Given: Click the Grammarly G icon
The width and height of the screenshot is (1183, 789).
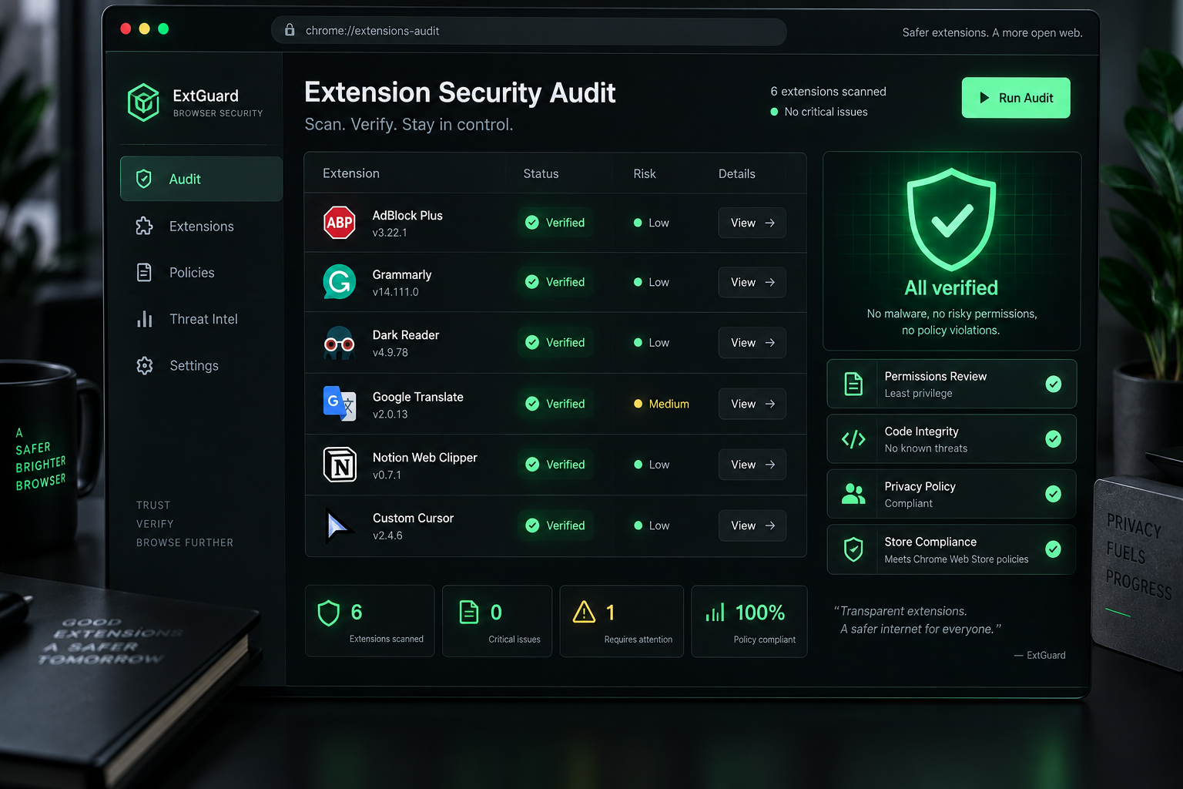Looking at the screenshot, I should tap(339, 282).
